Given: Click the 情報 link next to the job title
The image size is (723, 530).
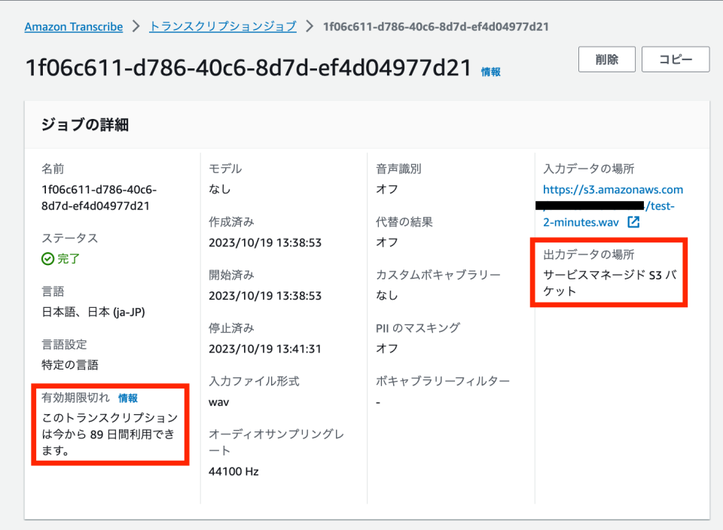Looking at the screenshot, I should pyautogui.click(x=490, y=70).
